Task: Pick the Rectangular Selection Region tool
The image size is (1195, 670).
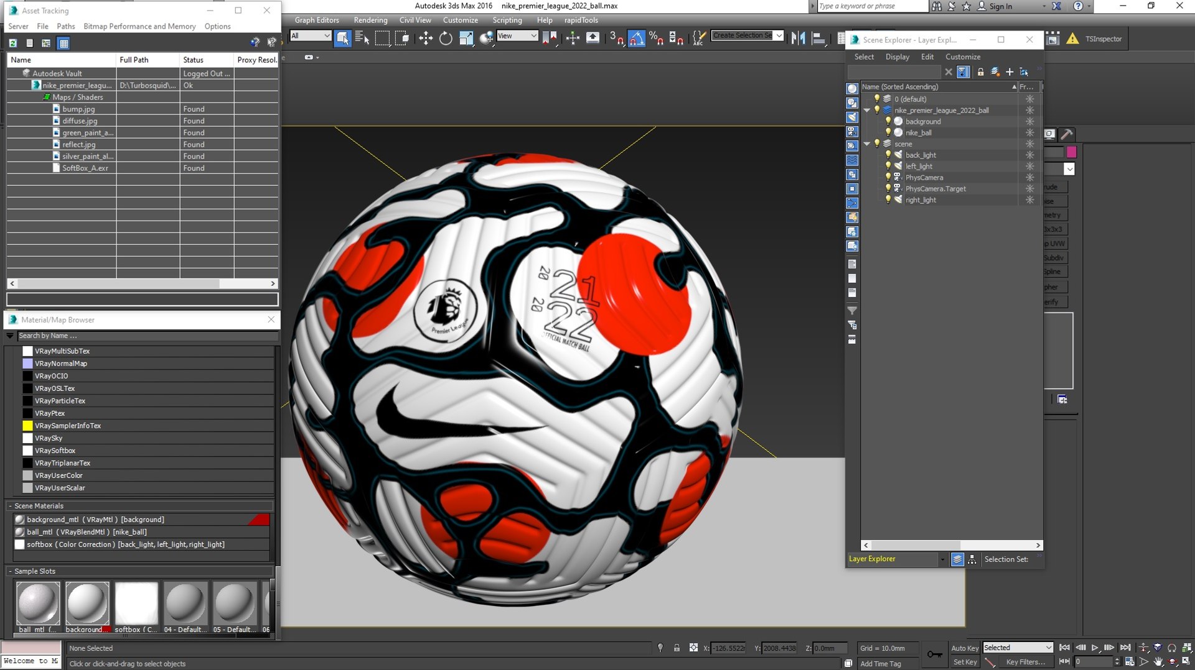Action: [x=382, y=39]
